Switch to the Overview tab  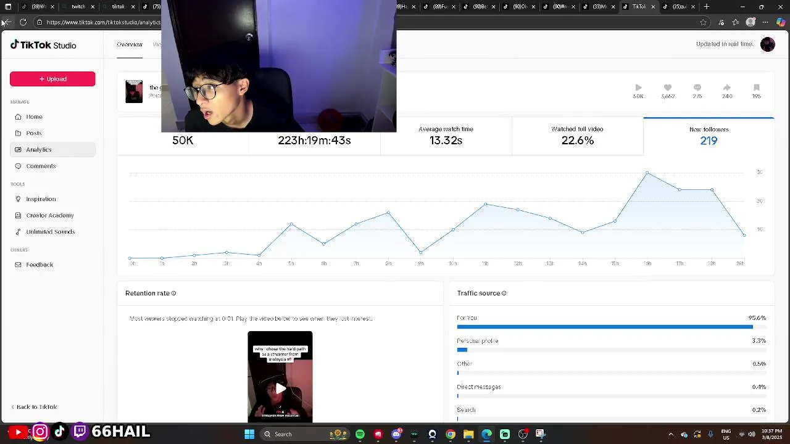130,44
